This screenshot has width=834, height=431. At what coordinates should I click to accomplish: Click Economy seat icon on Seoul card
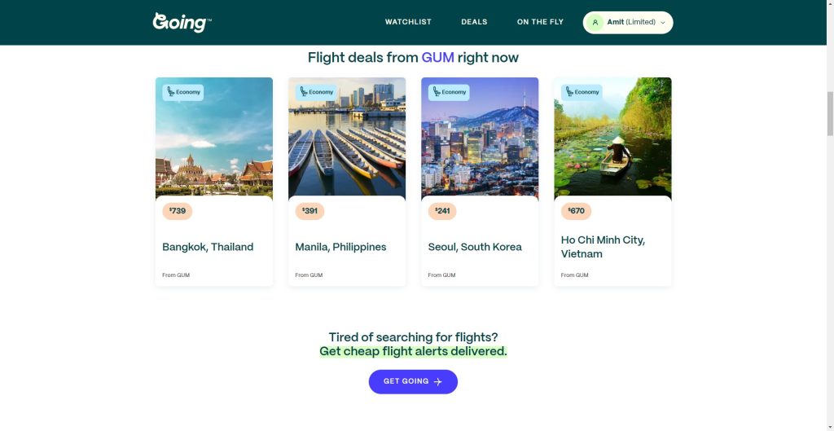(x=436, y=92)
